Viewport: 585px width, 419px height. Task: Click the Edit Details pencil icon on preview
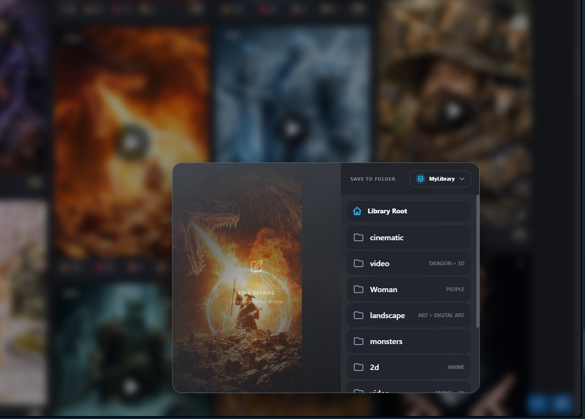pos(257,266)
